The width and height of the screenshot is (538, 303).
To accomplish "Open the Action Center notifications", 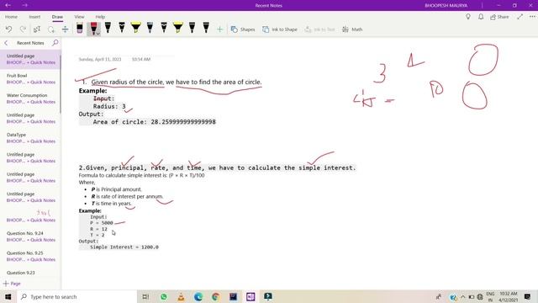I will (x=528, y=296).
